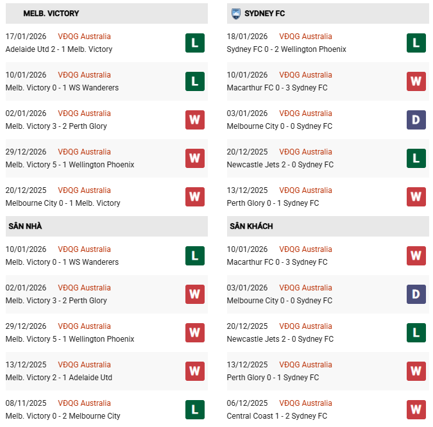Viewport: 433px width, 427px height.
Task: Click the Adelaide Utd 2 - 1 Melb. Victory result
Action: [58, 49]
